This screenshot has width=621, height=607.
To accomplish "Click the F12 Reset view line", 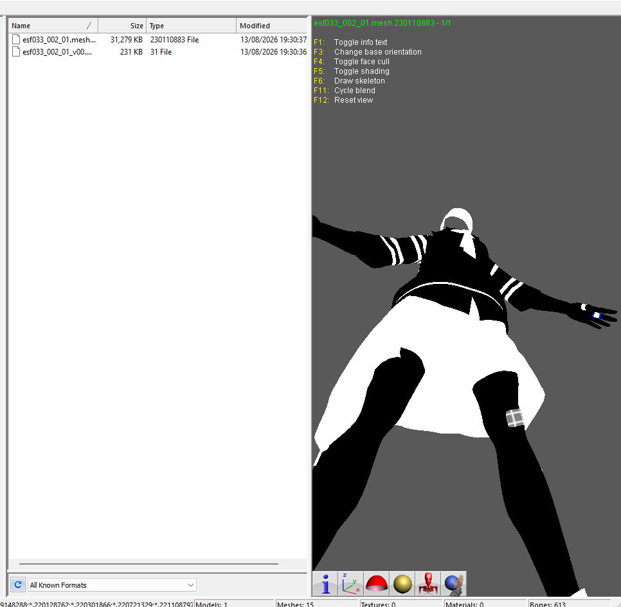I will 343,100.
